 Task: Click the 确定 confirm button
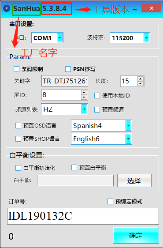136,235
